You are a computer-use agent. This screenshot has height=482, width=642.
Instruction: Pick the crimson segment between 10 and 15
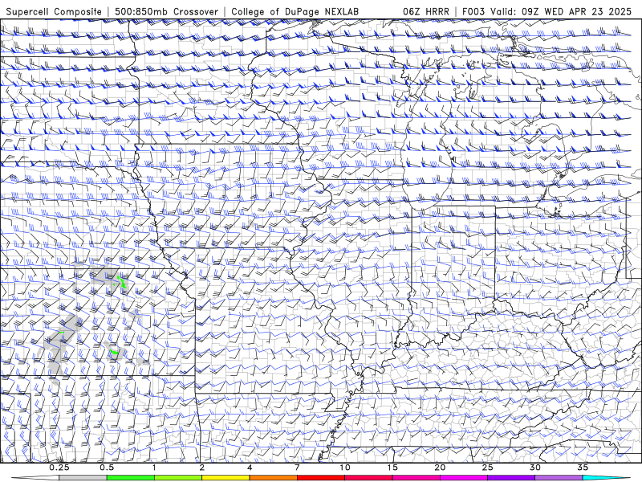click(x=368, y=478)
